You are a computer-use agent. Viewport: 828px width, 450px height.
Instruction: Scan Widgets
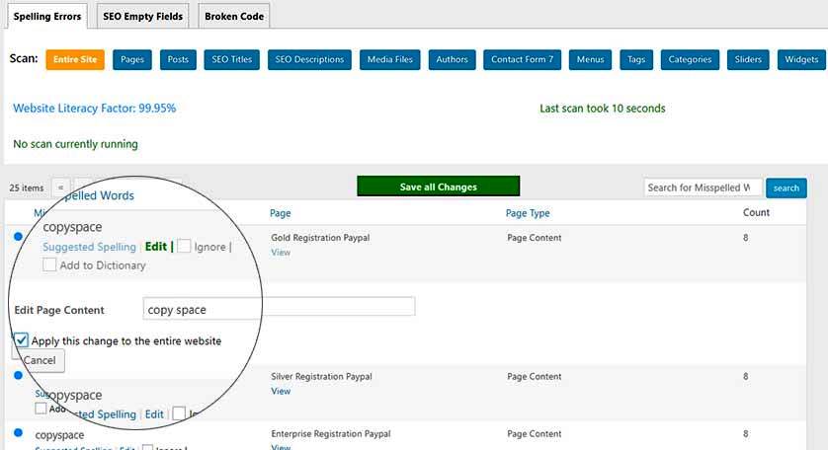pyautogui.click(x=801, y=59)
